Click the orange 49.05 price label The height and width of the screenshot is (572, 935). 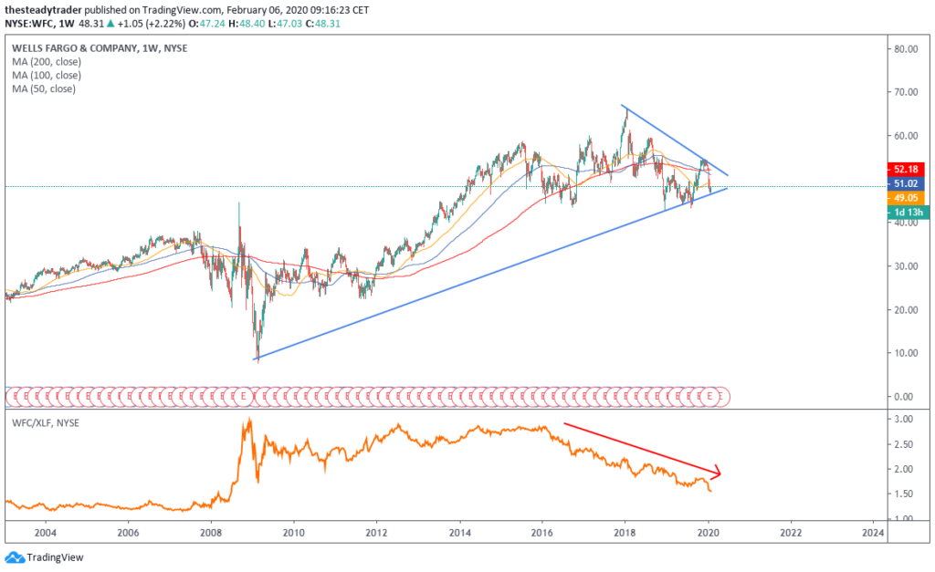coord(905,198)
